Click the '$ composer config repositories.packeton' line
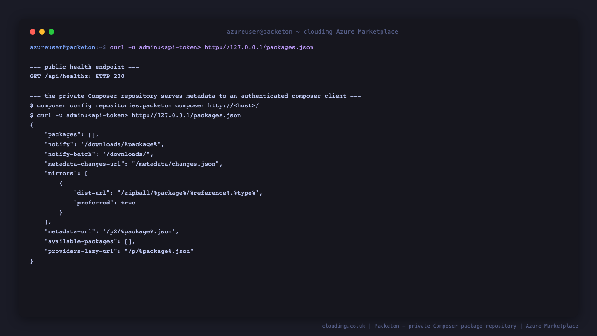597x336 pixels. coord(145,105)
